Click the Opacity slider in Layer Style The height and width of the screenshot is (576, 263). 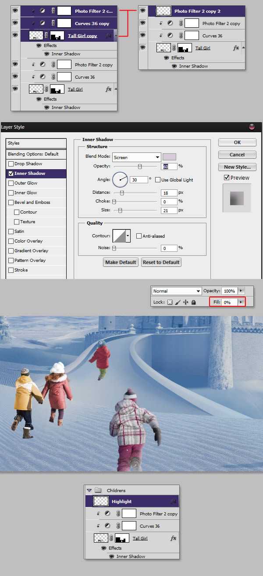coord(135,167)
